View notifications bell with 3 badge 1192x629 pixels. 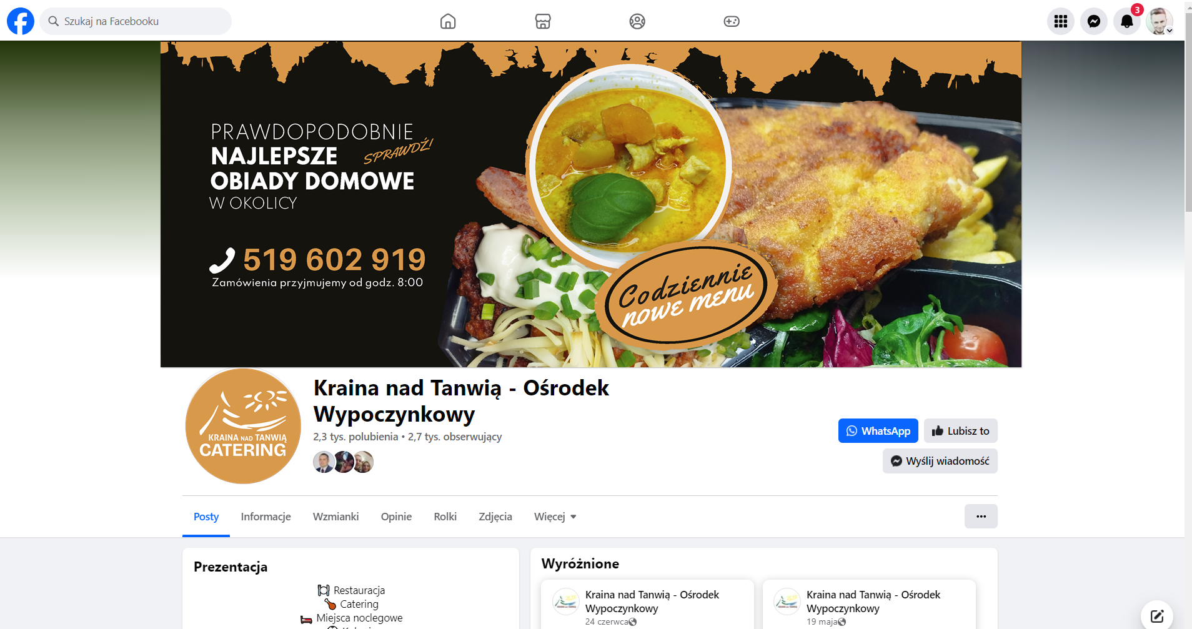click(1127, 21)
